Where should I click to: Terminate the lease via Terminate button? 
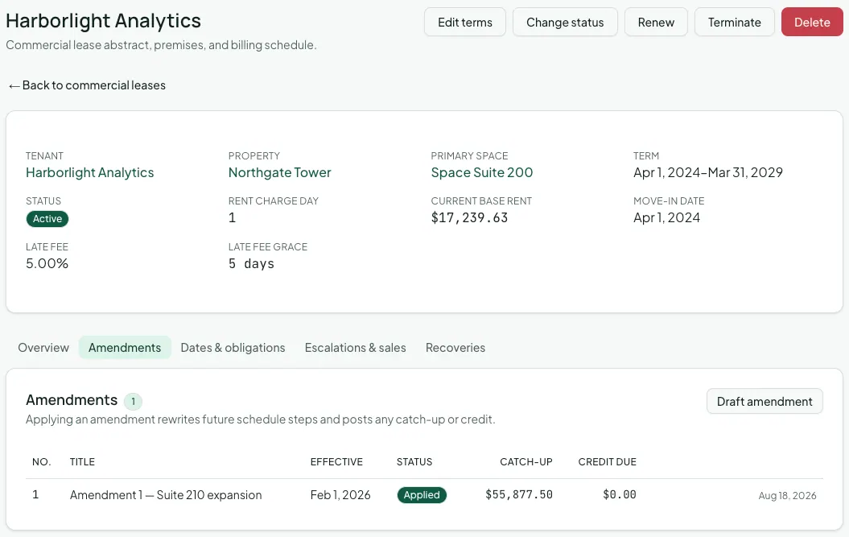coord(734,23)
